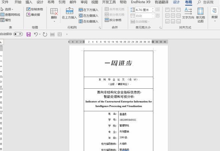Decrease row height with down stepper
Screen dimensions: 220x151
(153, 11)
